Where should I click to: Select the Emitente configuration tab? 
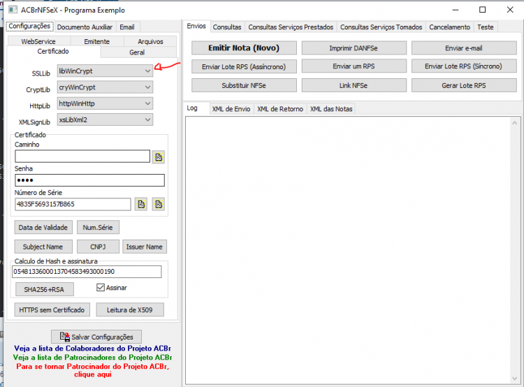tap(97, 41)
